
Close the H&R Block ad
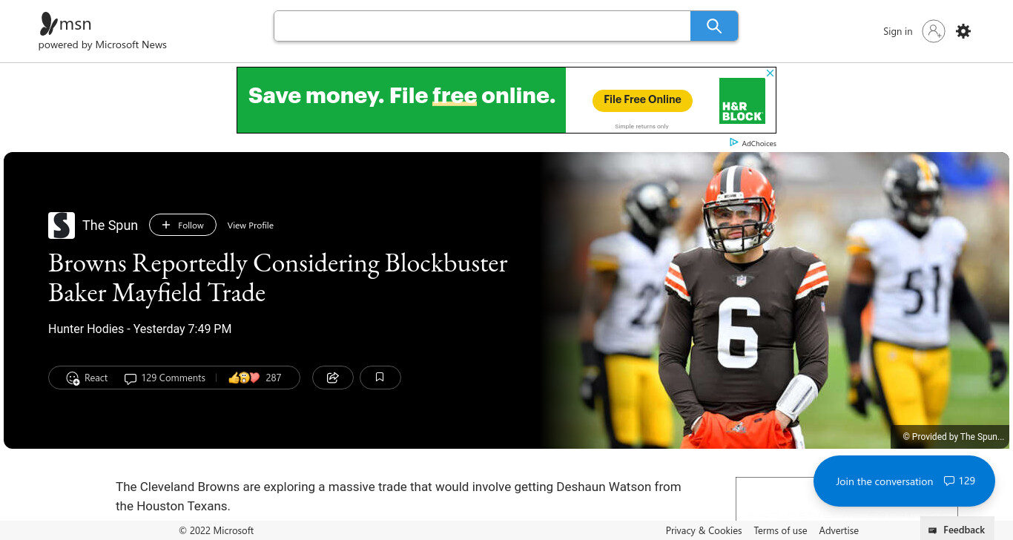pyautogui.click(x=771, y=73)
